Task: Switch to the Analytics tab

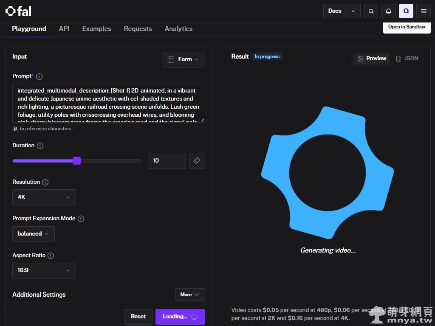Action: [x=179, y=29]
